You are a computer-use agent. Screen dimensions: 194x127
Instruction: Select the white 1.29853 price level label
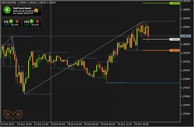click(175, 39)
